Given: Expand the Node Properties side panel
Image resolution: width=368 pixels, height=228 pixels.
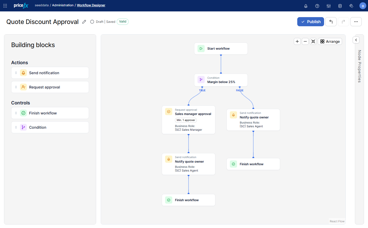Looking at the screenshot, I should coord(356,40).
